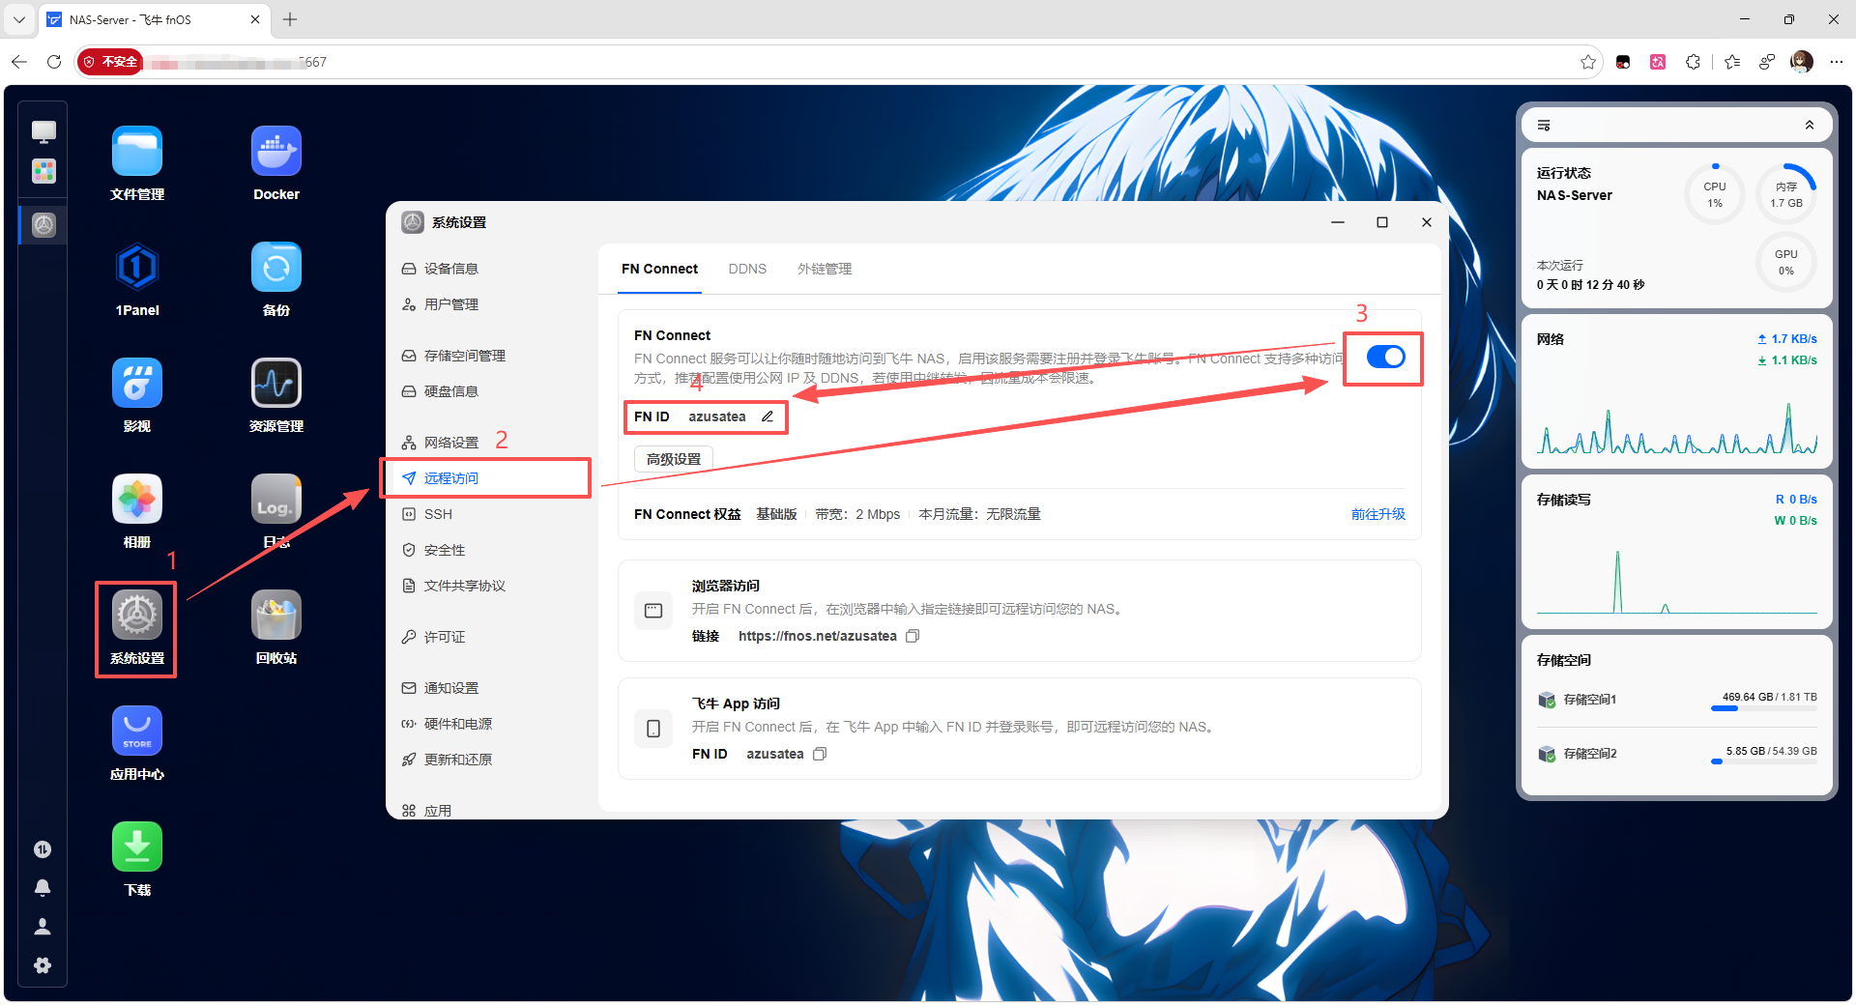The height and width of the screenshot is (1005, 1856).
Task: Click the 高级设置 button
Action: (x=674, y=459)
